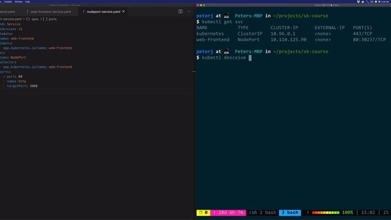Switch to the tmux '2 bash' window

(268, 213)
